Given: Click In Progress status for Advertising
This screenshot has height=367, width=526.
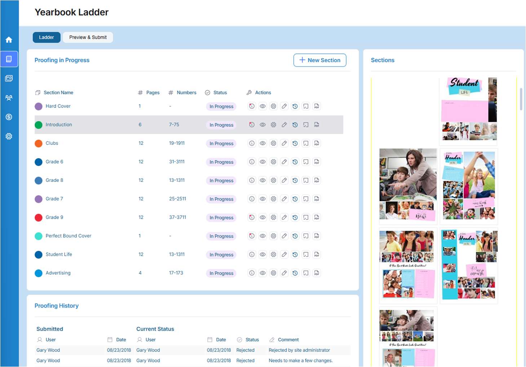Looking at the screenshot, I should point(221,273).
